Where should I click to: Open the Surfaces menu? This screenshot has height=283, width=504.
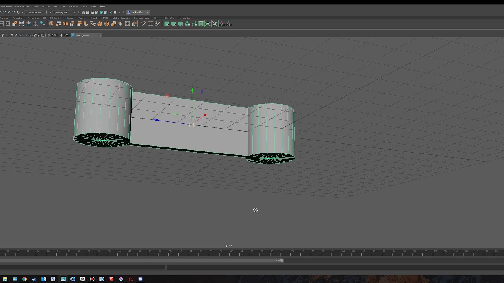click(46, 6)
